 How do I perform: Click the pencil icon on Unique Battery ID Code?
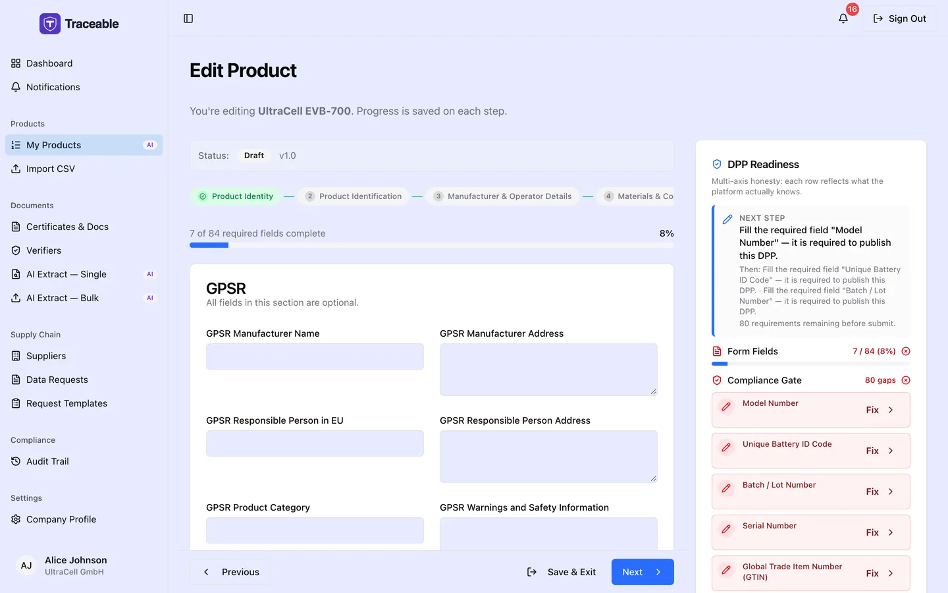tap(726, 447)
